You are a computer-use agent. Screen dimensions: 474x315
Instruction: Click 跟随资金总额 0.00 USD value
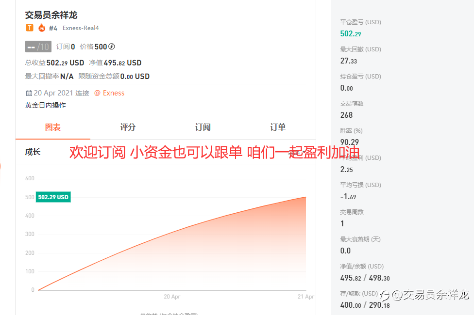pos(114,77)
